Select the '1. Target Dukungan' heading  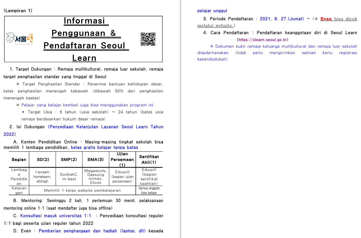[30, 69]
